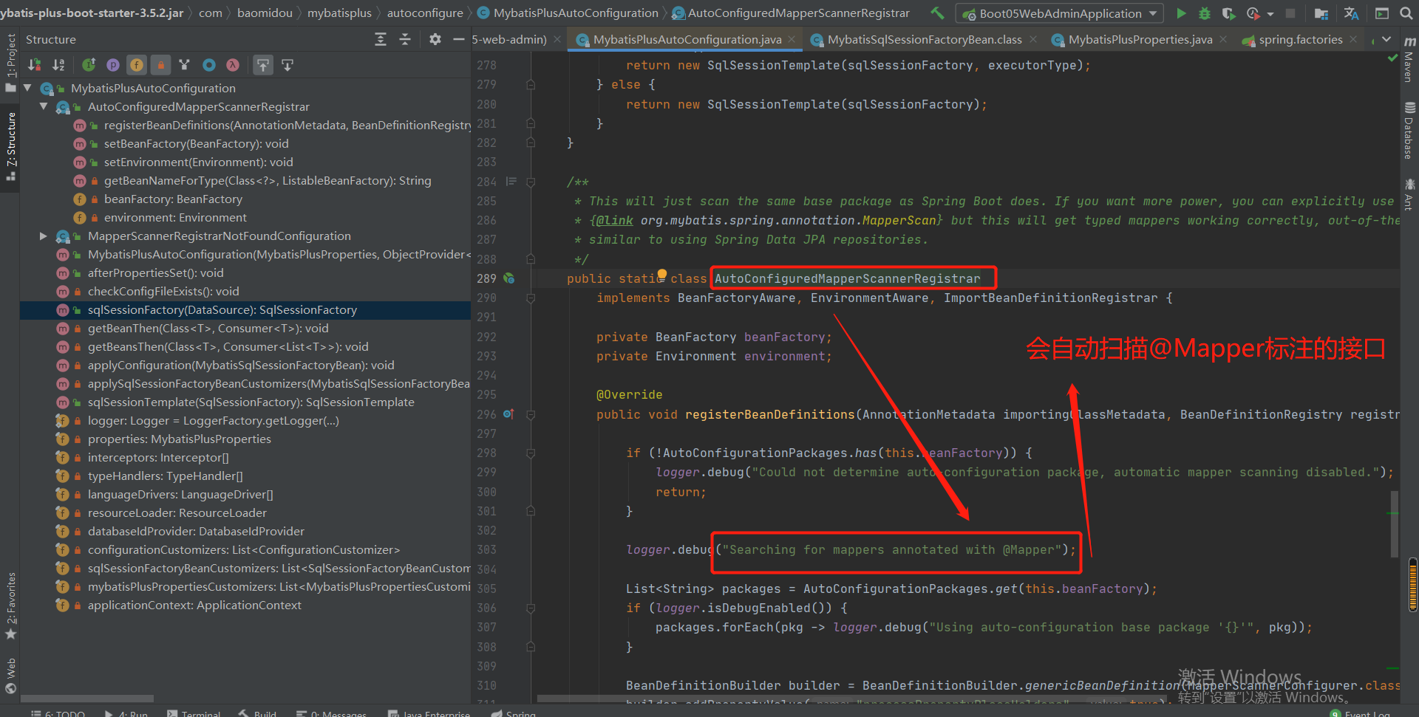Click baomidou in the breadcrumb path

(x=265, y=13)
